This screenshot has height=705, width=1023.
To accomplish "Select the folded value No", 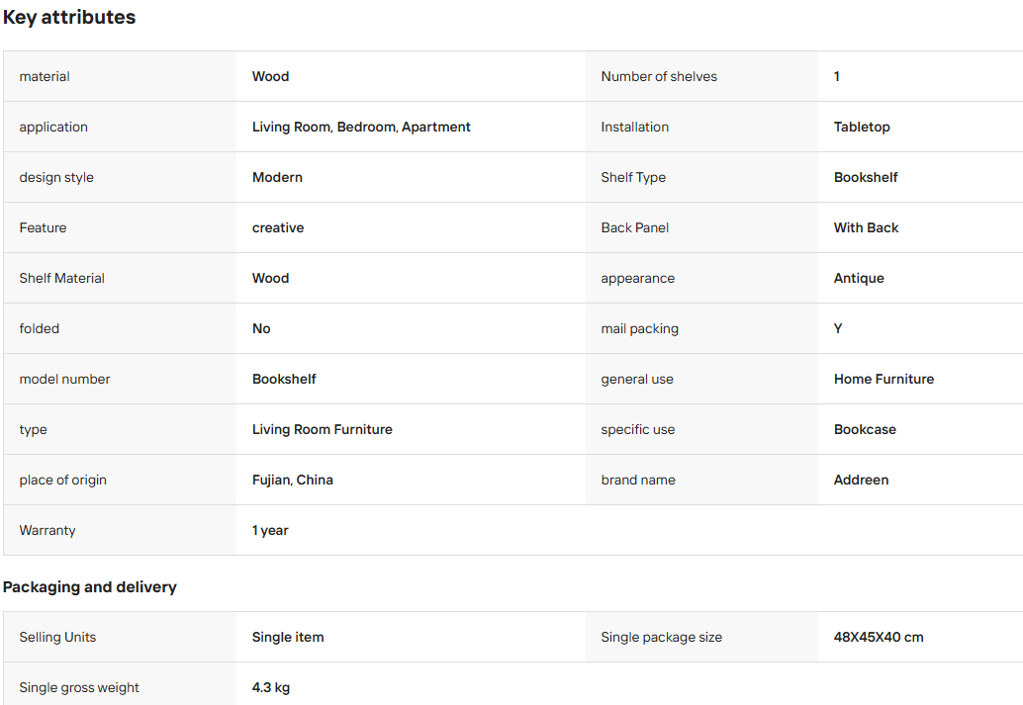I will tap(261, 328).
